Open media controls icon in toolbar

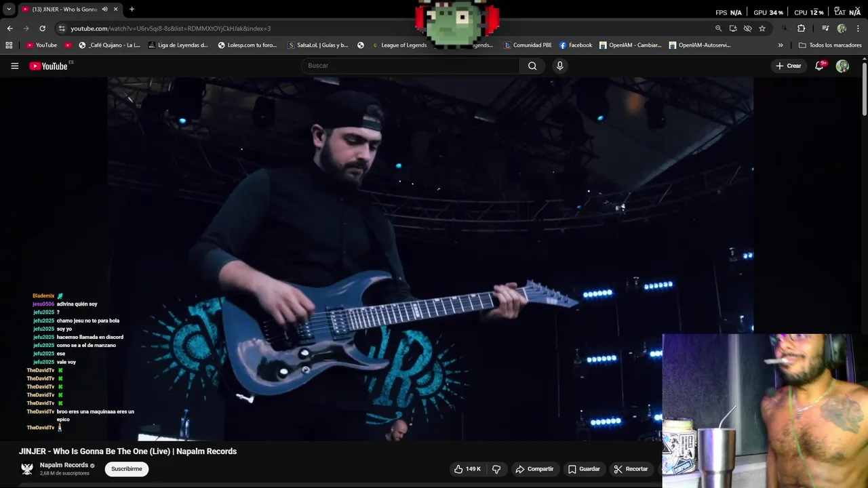(825, 28)
